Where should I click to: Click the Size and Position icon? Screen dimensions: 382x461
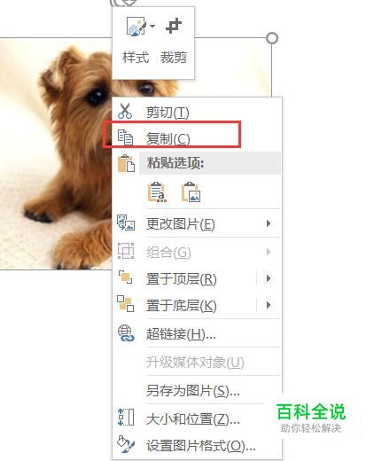[x=126, y=418]
